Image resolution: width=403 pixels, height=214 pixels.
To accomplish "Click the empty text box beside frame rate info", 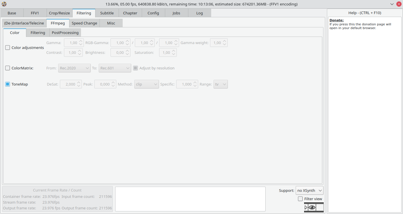I will (190, 199).
